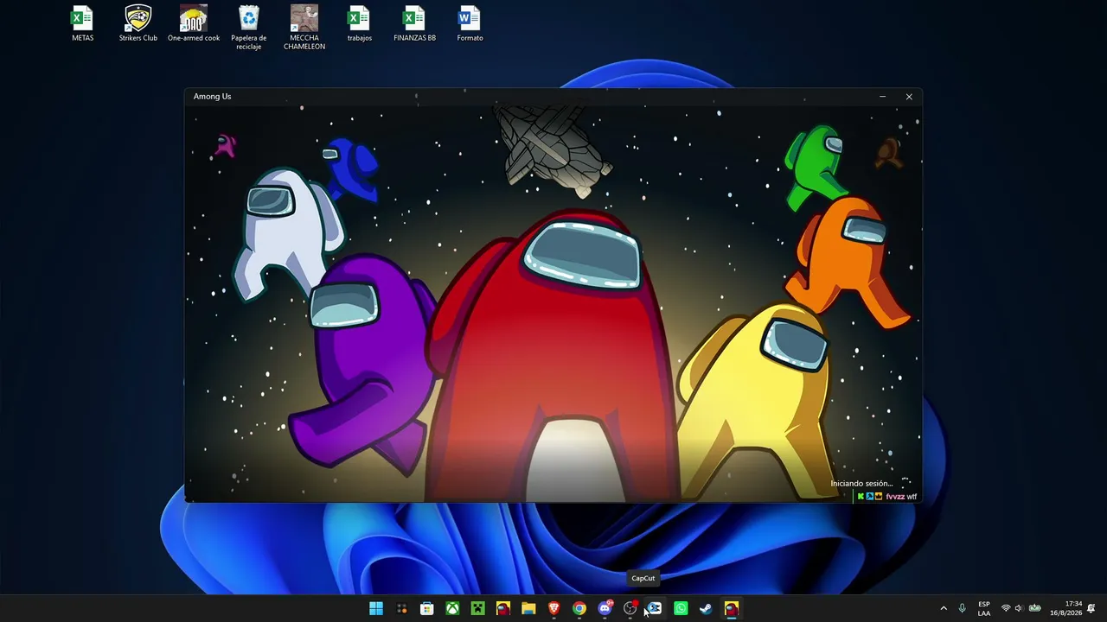Click the Among Us window title text
1107x622 pixels.
[x=212, y=97]
